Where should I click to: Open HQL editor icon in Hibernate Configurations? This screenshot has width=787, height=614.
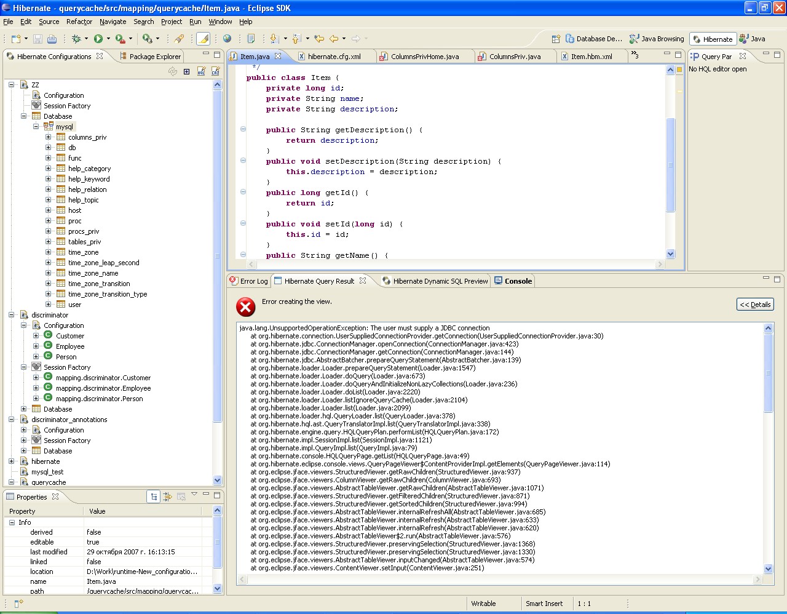click(201, 72)
